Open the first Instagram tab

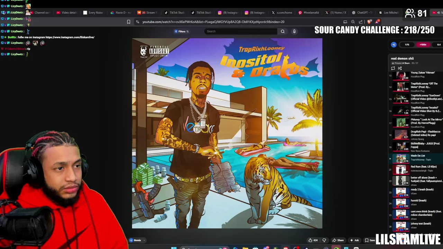(x=228, y=12)
